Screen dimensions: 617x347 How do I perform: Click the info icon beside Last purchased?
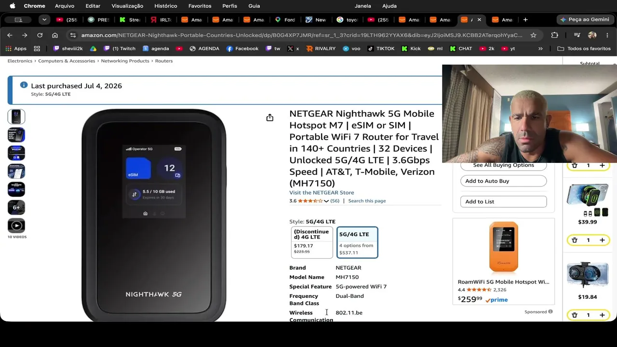click(24, 85)
